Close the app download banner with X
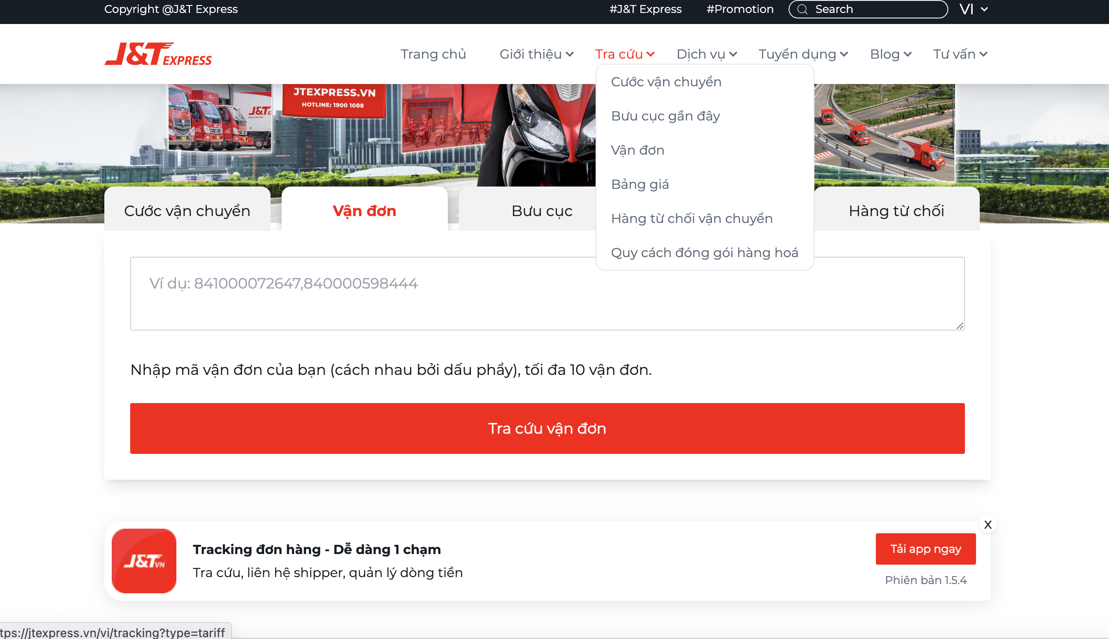Viewport: 1109px width, 639px height. tap(988, 524)
